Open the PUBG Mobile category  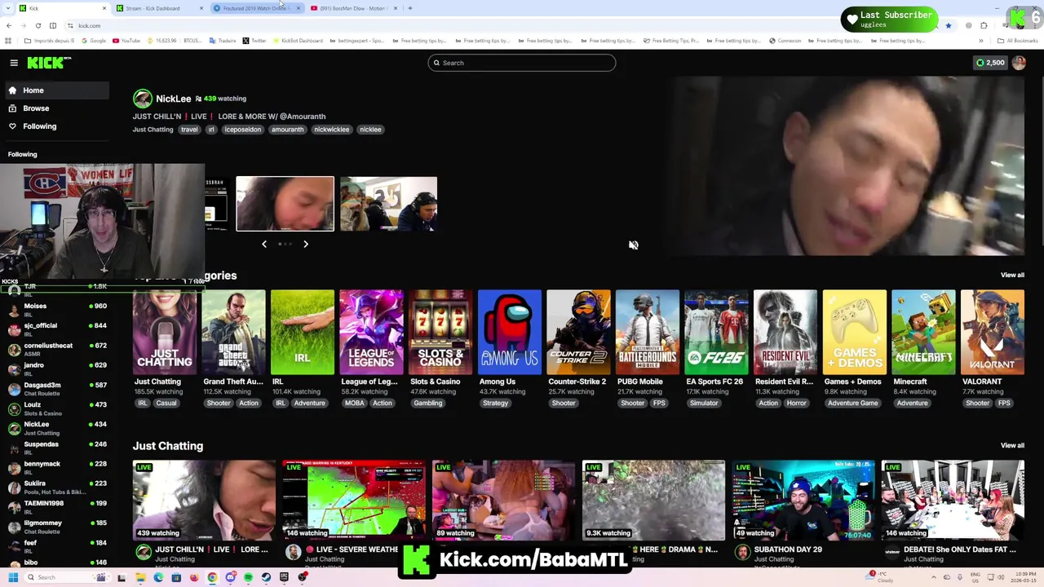coord(647,333)
